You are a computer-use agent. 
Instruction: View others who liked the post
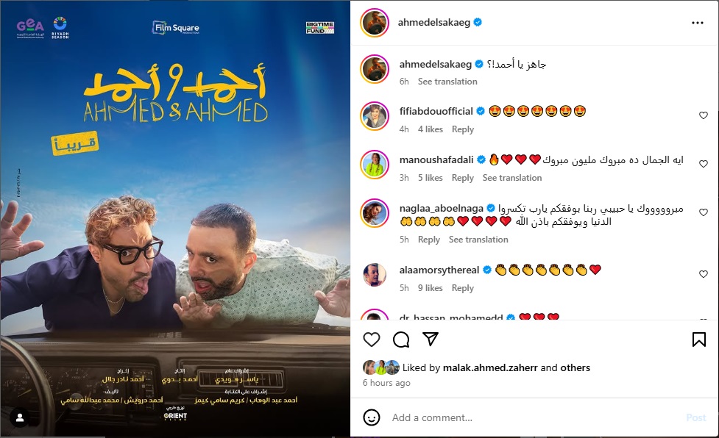tap(575, 367)
